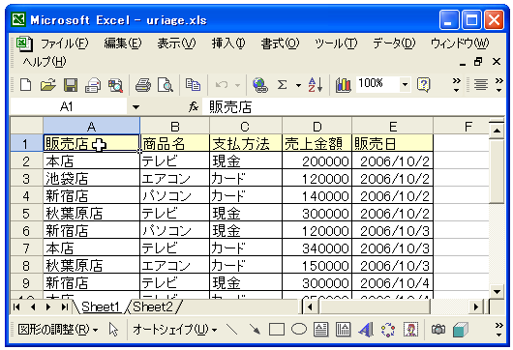Select the Arrow drawing tool
This screenshot has height=350, width=513.
coord(255,330)
